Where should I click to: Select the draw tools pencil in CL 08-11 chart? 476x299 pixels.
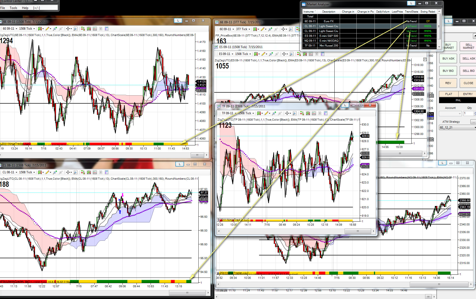coord(48,172)
